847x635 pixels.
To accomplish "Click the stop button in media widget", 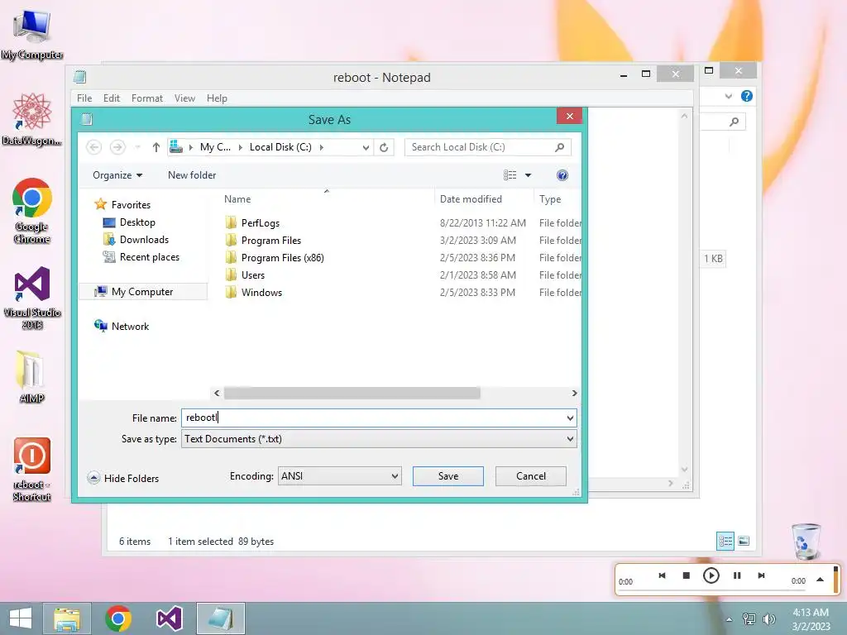I will pos(686,575).
